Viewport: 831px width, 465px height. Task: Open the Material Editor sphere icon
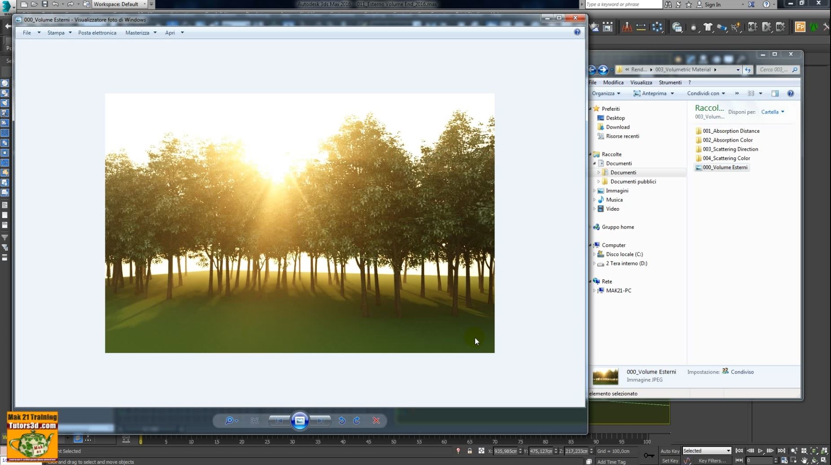coord(694,28)
